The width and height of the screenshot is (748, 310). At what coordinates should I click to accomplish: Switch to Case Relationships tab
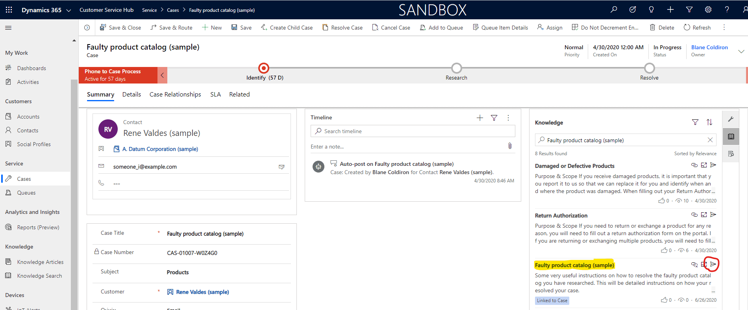pyautogui.click(x=175, y=95)
